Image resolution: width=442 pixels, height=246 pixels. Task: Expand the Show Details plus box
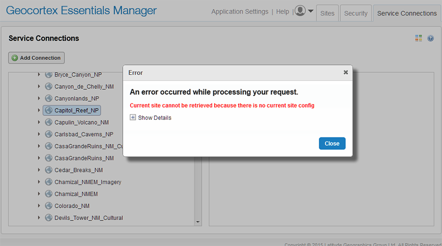(x=133, y=117)
